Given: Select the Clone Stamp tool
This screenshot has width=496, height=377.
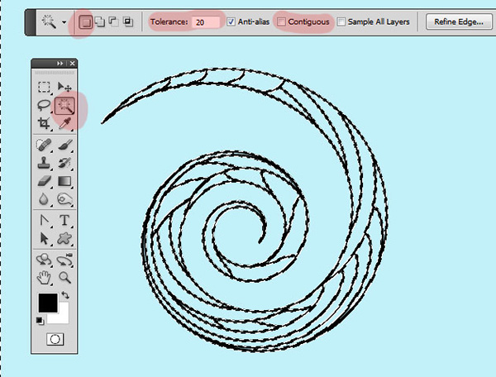Looking at the screenshot, I should [x=44, y=163].
